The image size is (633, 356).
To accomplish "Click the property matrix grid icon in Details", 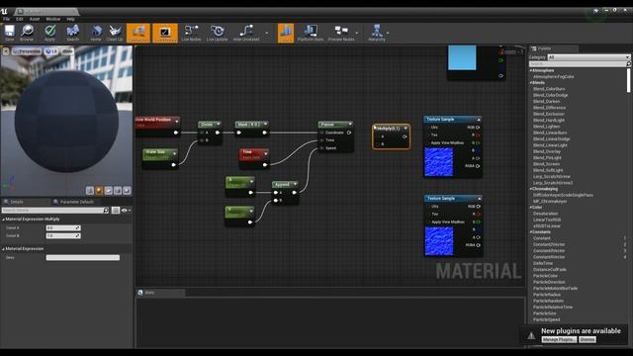I will click(x=116, y=211).
